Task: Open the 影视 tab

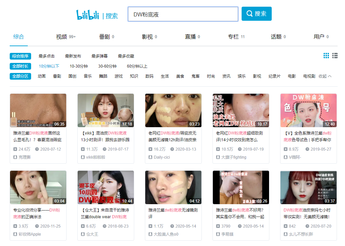Action: coord(149,37)
